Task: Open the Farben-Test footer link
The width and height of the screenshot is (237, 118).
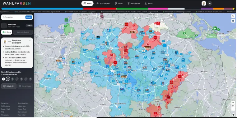Action: 22,109
